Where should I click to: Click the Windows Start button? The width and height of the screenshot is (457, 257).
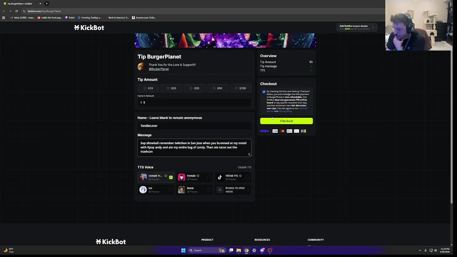click(x=183, y=250)
